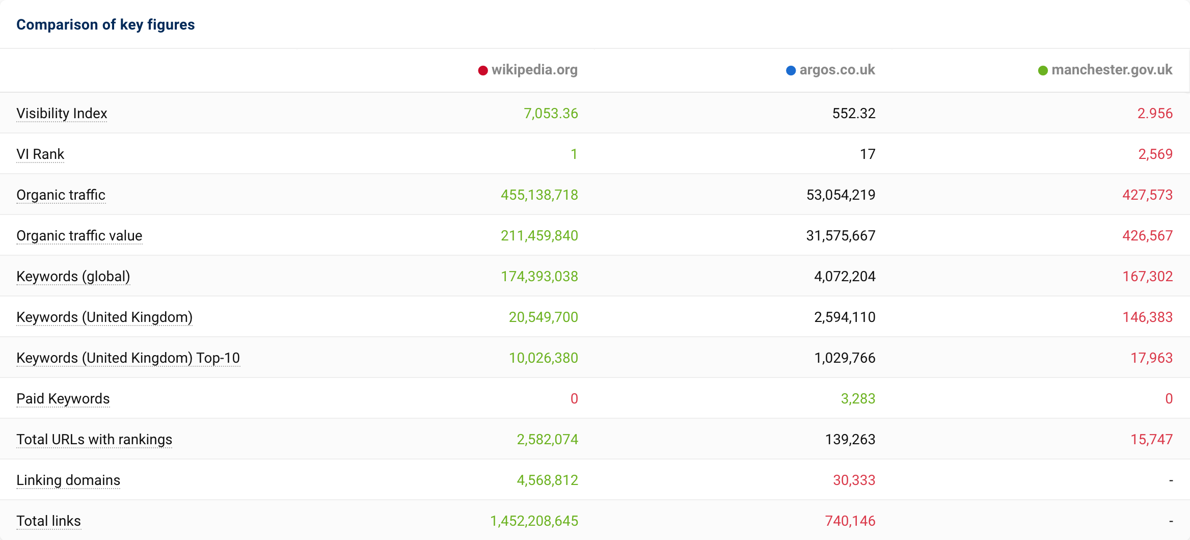1190x540 pixels.
Task: Click the Keywords (global) label
Action: 73,276
